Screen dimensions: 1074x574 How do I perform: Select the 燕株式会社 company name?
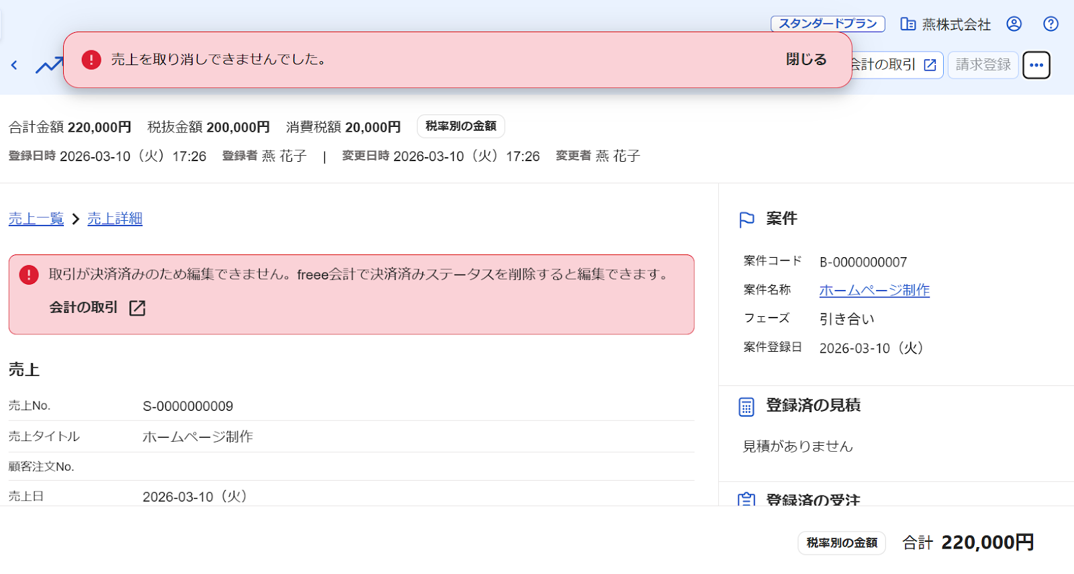click(x=956, y=25)
